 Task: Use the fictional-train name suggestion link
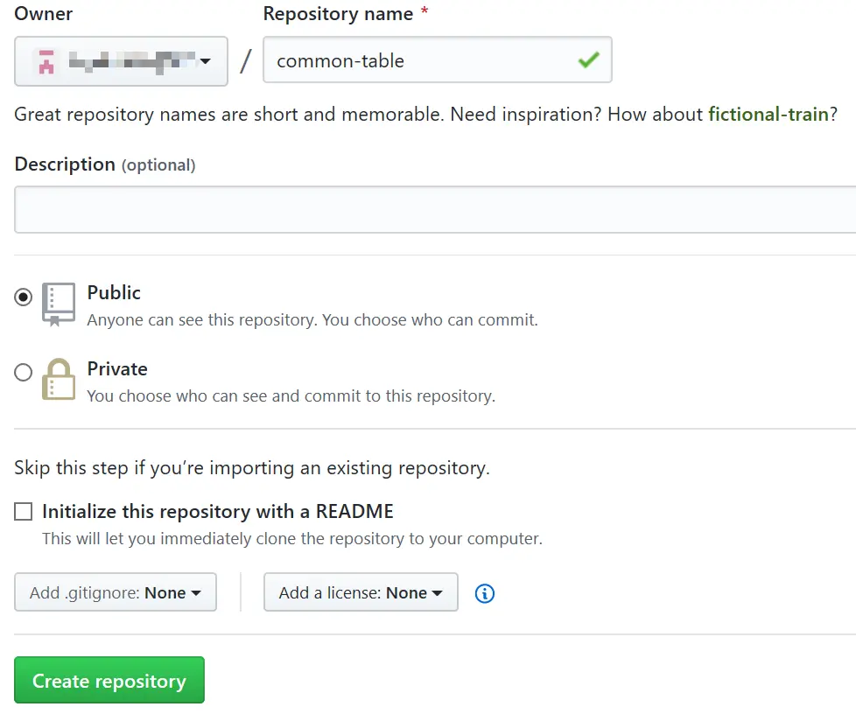tap(768, 114)
